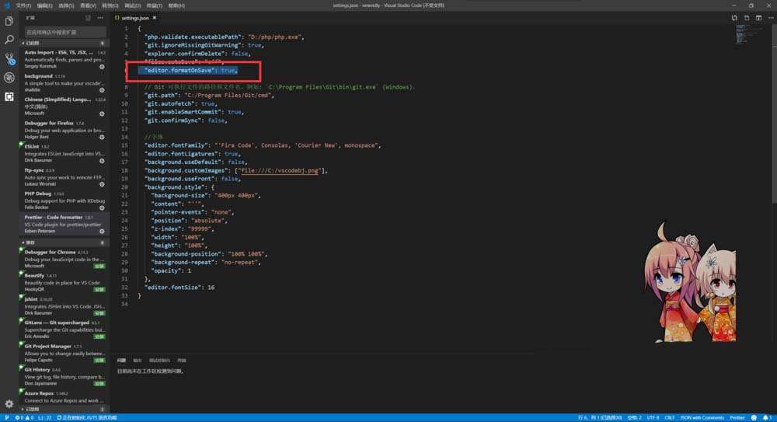Screen dimensions: 777x422
Task: Click the Extensions icon in activity bar
Action: (9, 96)
